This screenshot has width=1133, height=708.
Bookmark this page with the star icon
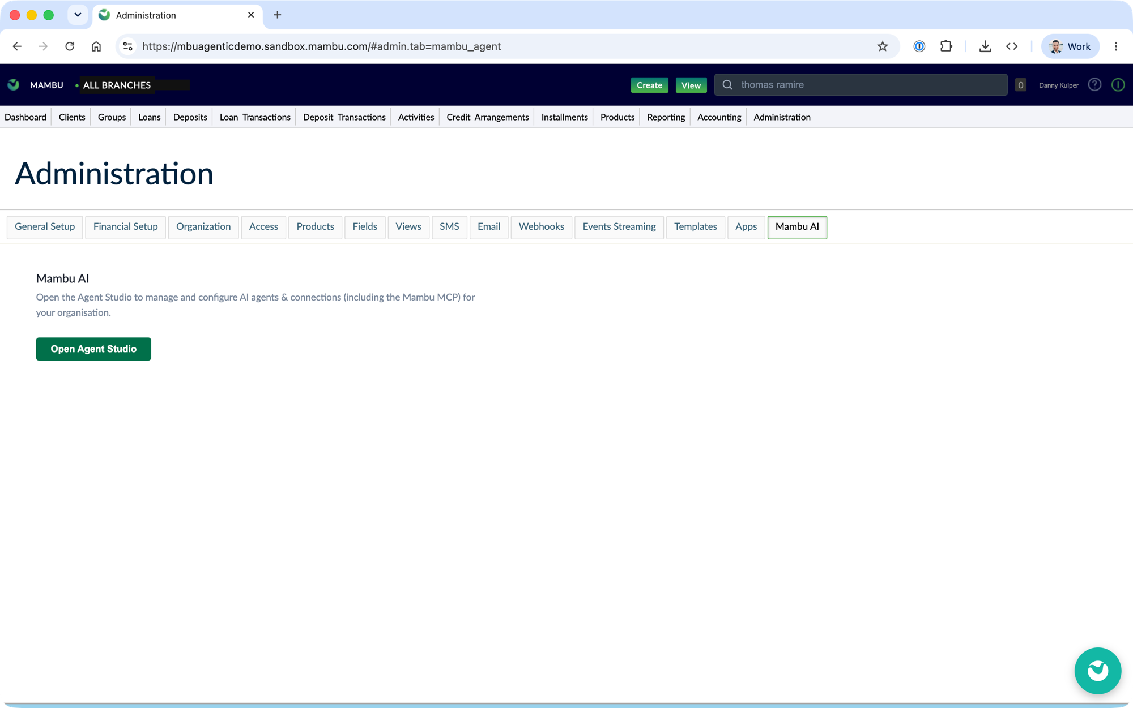(883, 46)
